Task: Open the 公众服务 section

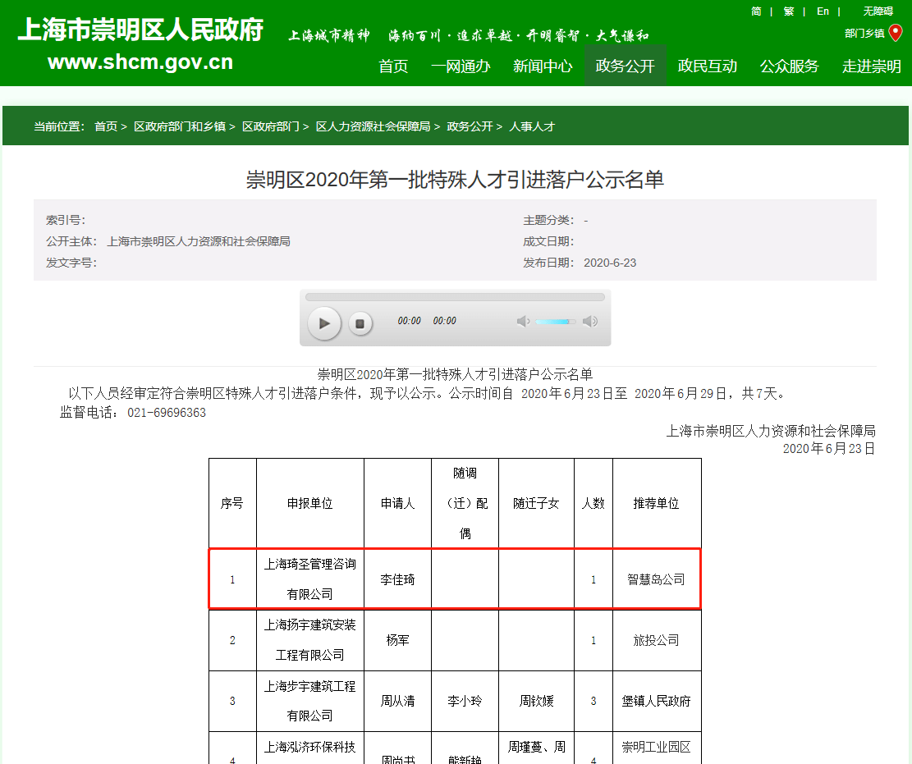Action: point(789,66)
